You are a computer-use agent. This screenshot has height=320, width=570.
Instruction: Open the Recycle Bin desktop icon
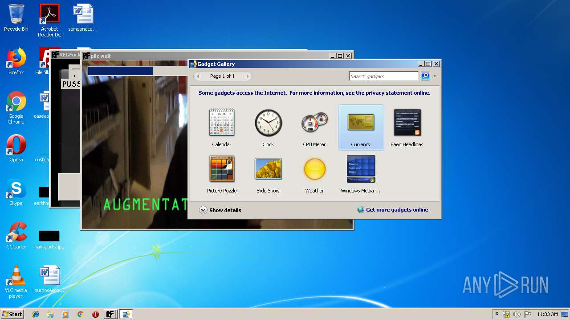coord(16,18)
